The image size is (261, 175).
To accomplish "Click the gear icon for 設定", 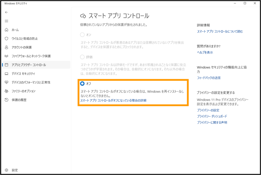I will (x=6, y=170).
